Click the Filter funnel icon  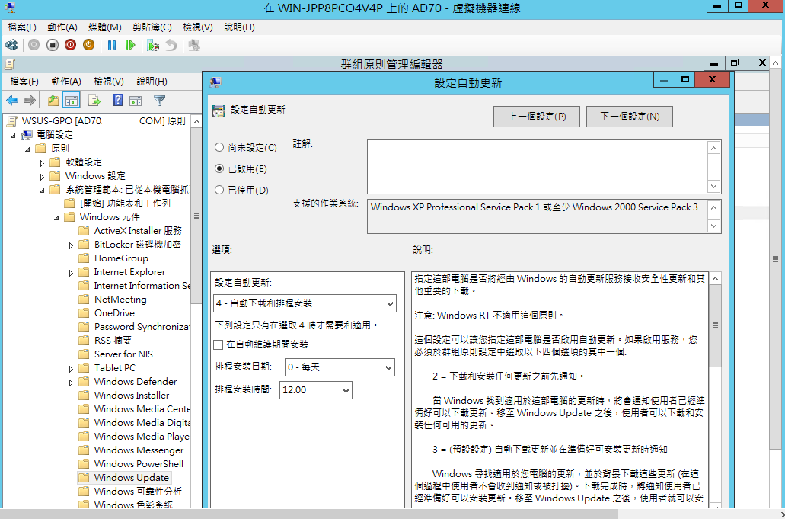point(159,100)
